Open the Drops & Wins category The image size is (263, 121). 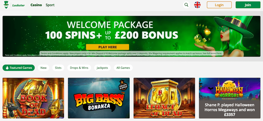point(79,68)
